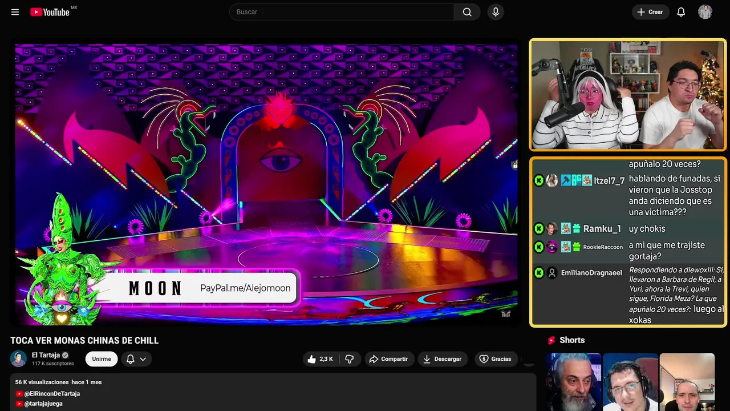Toggle the channel notification bell
Image resolution: width=730 pixels, height=411 pixels.
130,359
